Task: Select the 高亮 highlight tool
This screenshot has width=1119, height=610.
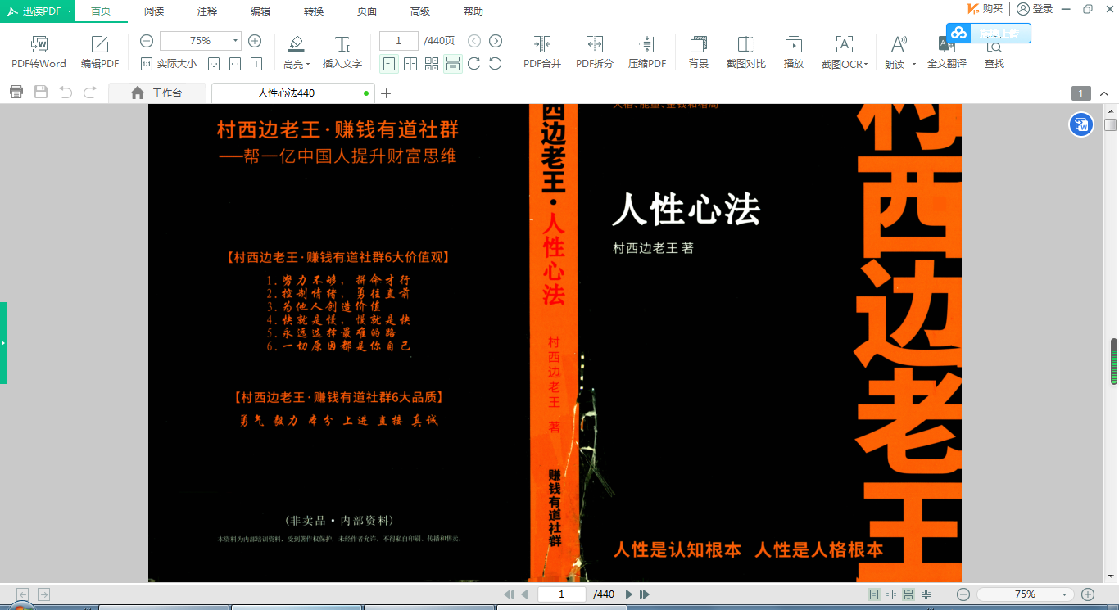Action: coord(296,52)
